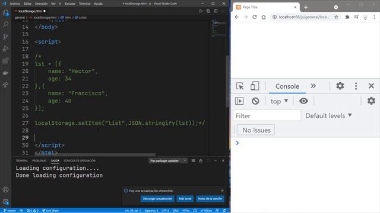Dismiss the update notification

coord(222,191)
